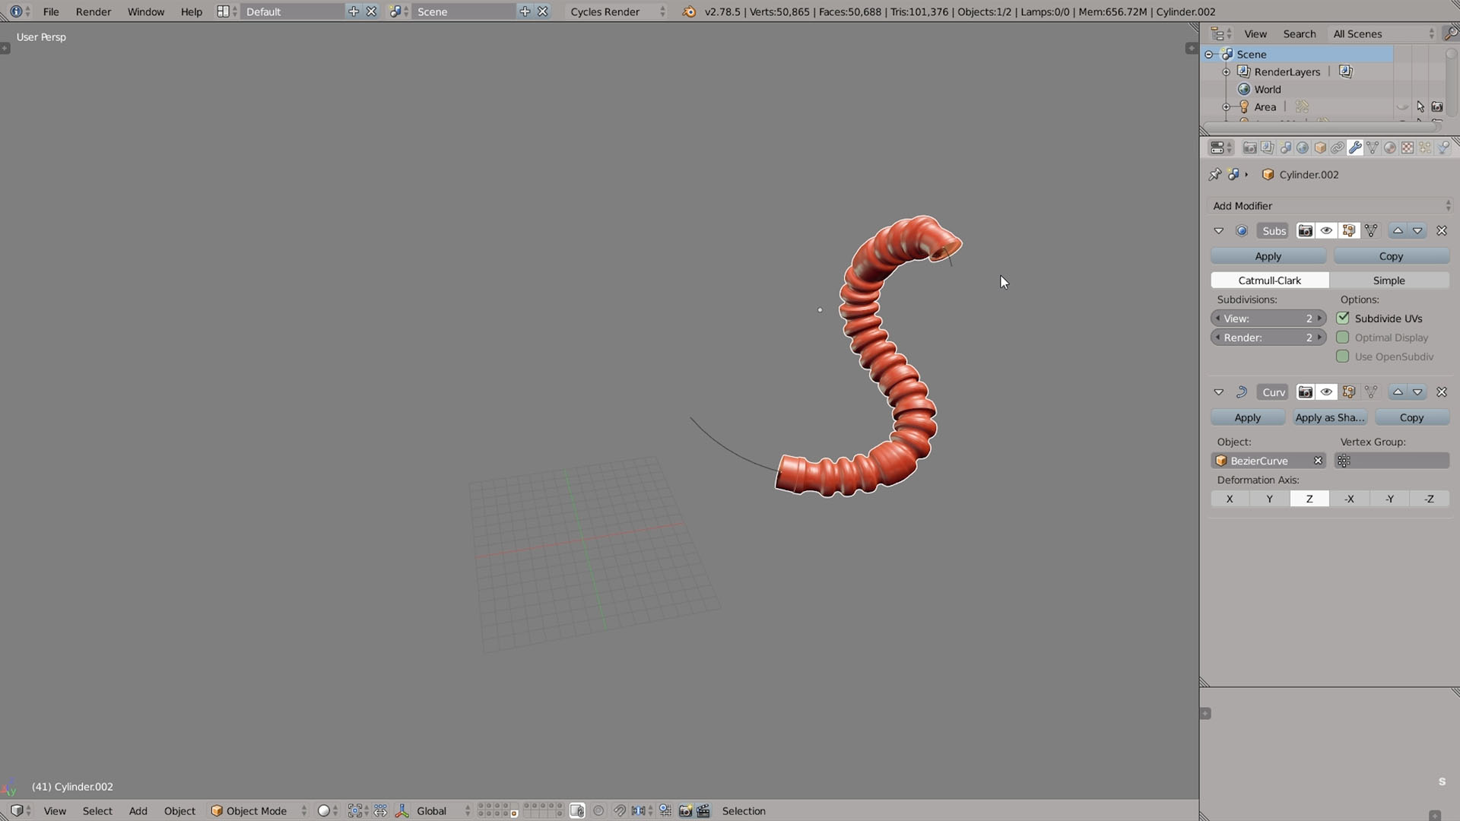The image size is (1460, 821).
Task: Enable Use OpenSubdiv checkbox
Action: click(1343, 357)
